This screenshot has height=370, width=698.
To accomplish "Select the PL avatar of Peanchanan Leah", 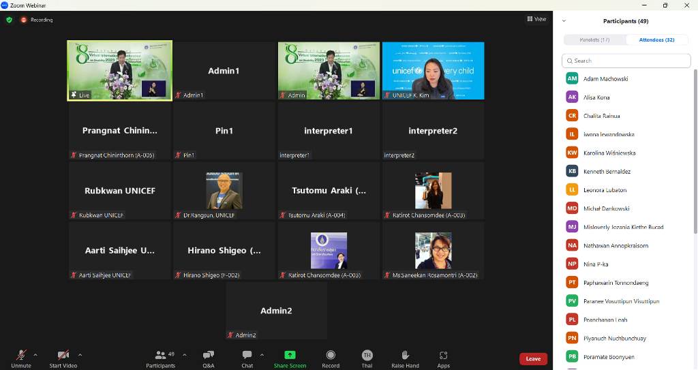I will (x=572, y=320).
